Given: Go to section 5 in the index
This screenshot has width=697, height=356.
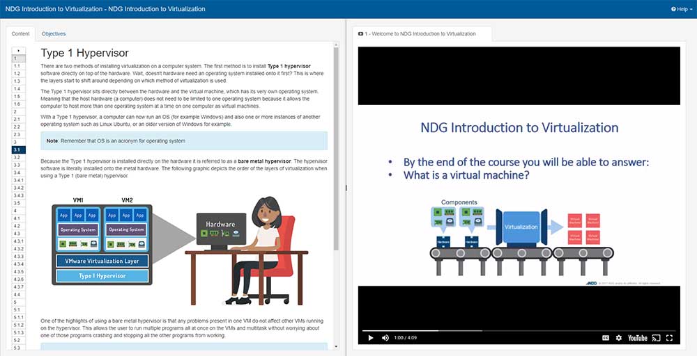Looking at the screenshot, I should coord(18,302).
